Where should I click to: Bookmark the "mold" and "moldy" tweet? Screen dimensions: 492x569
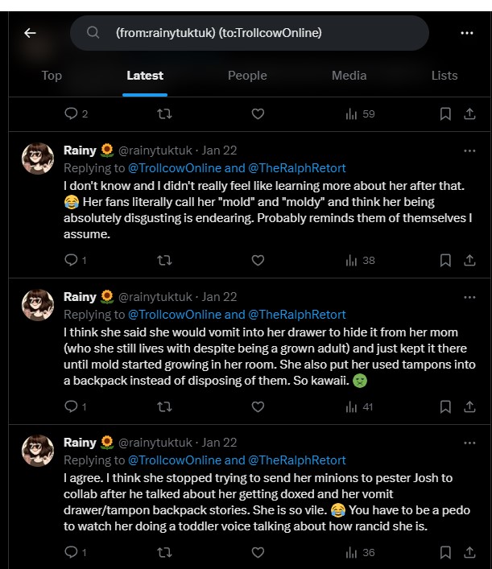pos(445,260)
